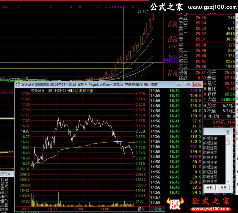The width and height of the screenshot is (238, 213).
Task: Maximize the 深天马A intraday window
Action: [188, 84]
